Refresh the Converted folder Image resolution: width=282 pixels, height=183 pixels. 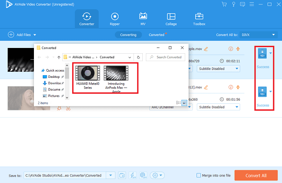(x=138, y=57)
